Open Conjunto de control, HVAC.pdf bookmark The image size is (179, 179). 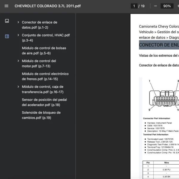(x=46, y=38)
